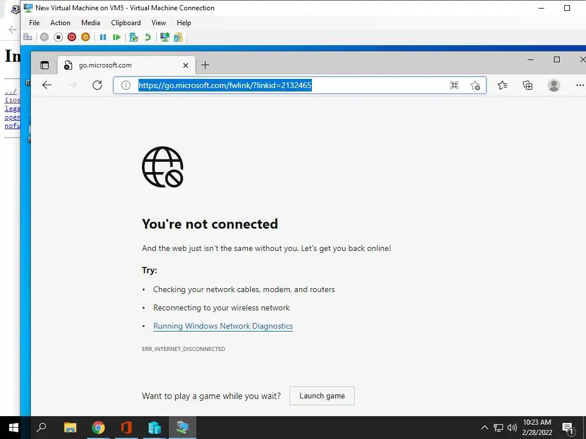586x439 pixels.
Task: Click the grid icon in the address bar
Action: (454, 85)
